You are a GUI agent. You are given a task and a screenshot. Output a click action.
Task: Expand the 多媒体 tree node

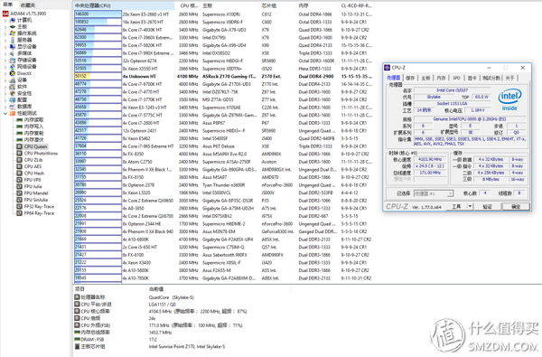(5, 53)
